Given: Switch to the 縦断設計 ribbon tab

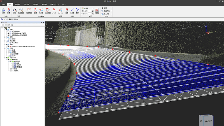Looking at the screenshot, I should click(36, 4).
